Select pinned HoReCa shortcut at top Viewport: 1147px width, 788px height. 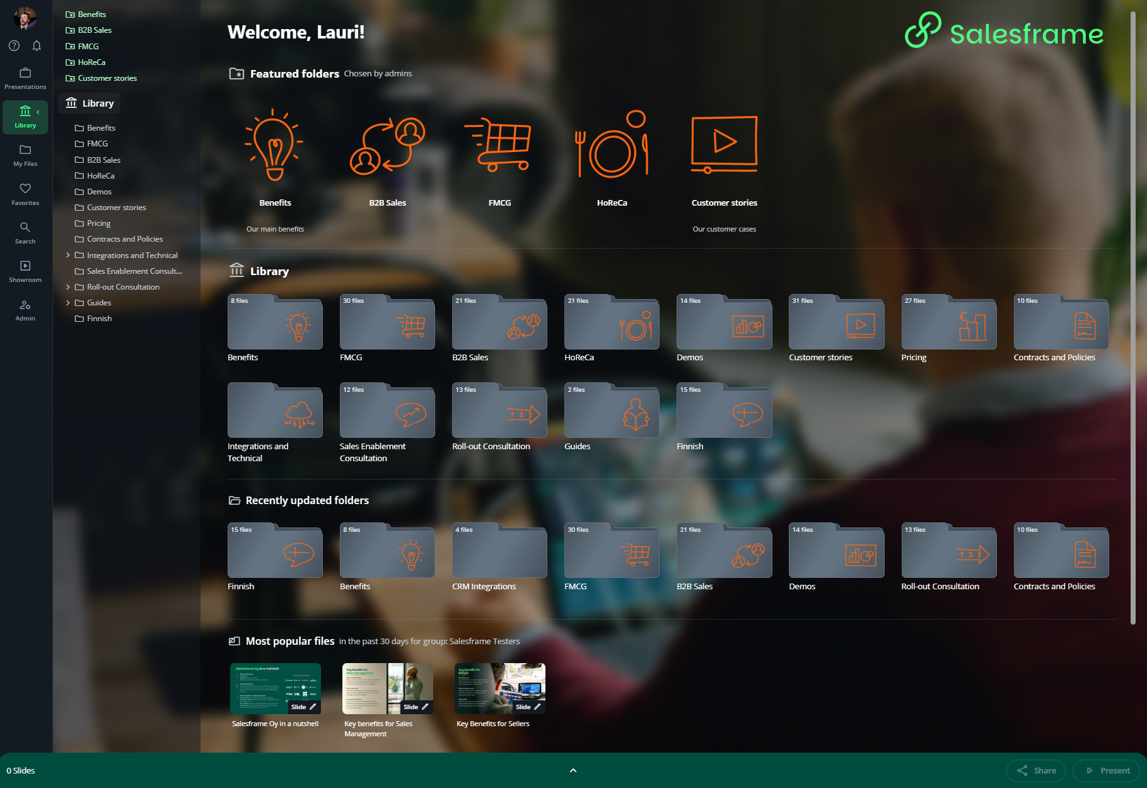pyautogui.click(x=85, y=62)
